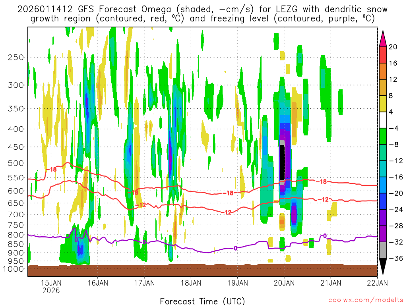Click the 20JAN x-axis label
The width and height of the screenshot is (407, 305).
pyautogui.click(x=284, y=283)
